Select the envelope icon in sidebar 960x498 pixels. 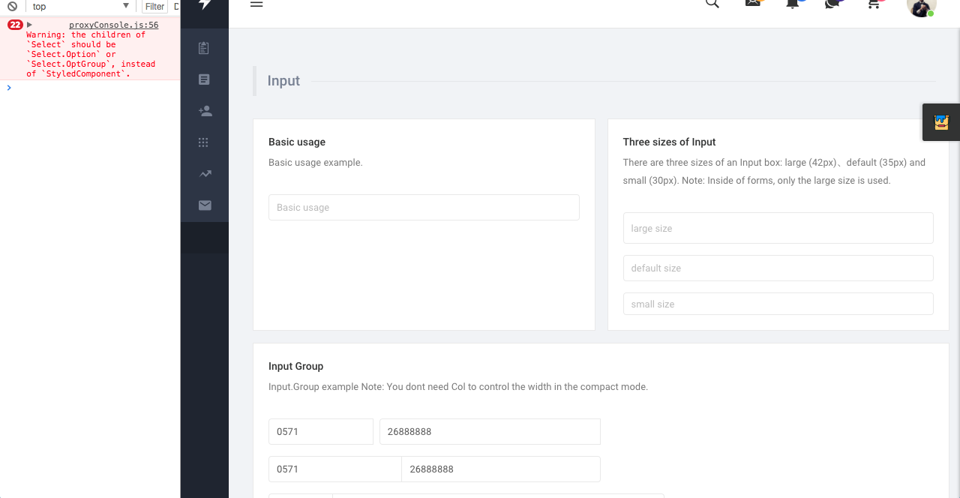pyautogui.click(x=205, y=205)
